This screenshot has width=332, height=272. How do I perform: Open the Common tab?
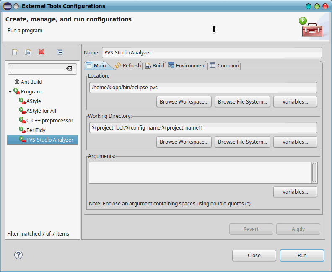coord(224,66)
